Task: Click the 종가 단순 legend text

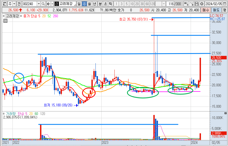Action: [30, 16]
